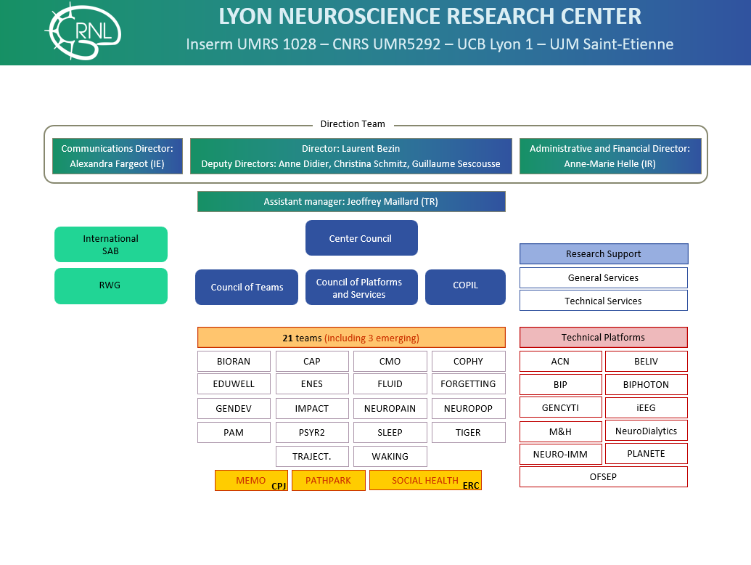Screen dimensions: 751x565
Task: Select the Communications Director box
Action: click(117, 155)
